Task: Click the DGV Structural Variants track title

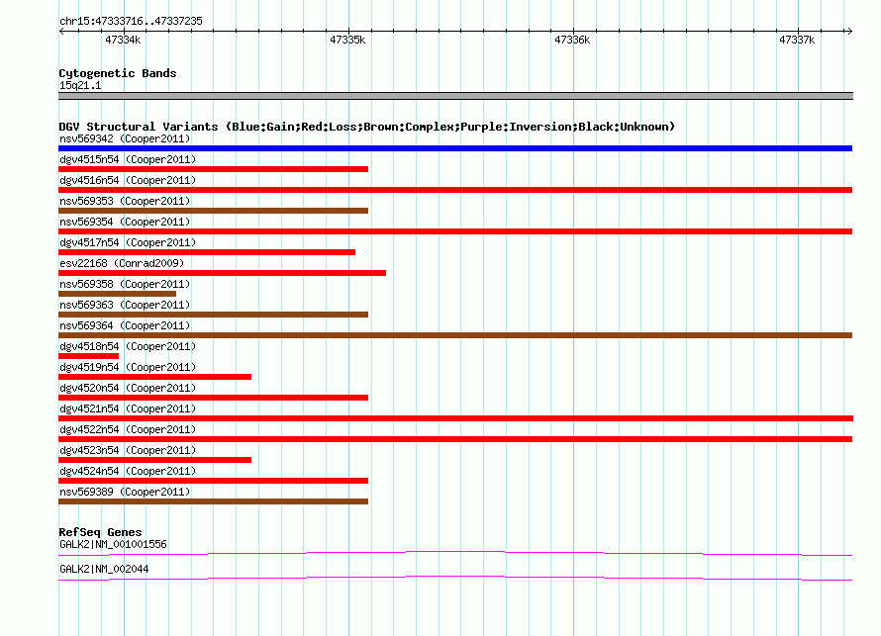Action: click(367, 127)
